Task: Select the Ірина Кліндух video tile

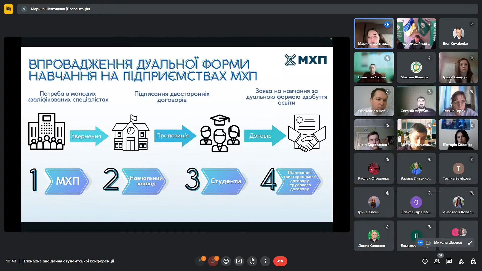Action: (x=459, y=67)
